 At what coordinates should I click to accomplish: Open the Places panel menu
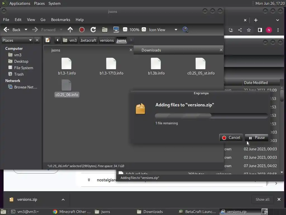point(39,3)
